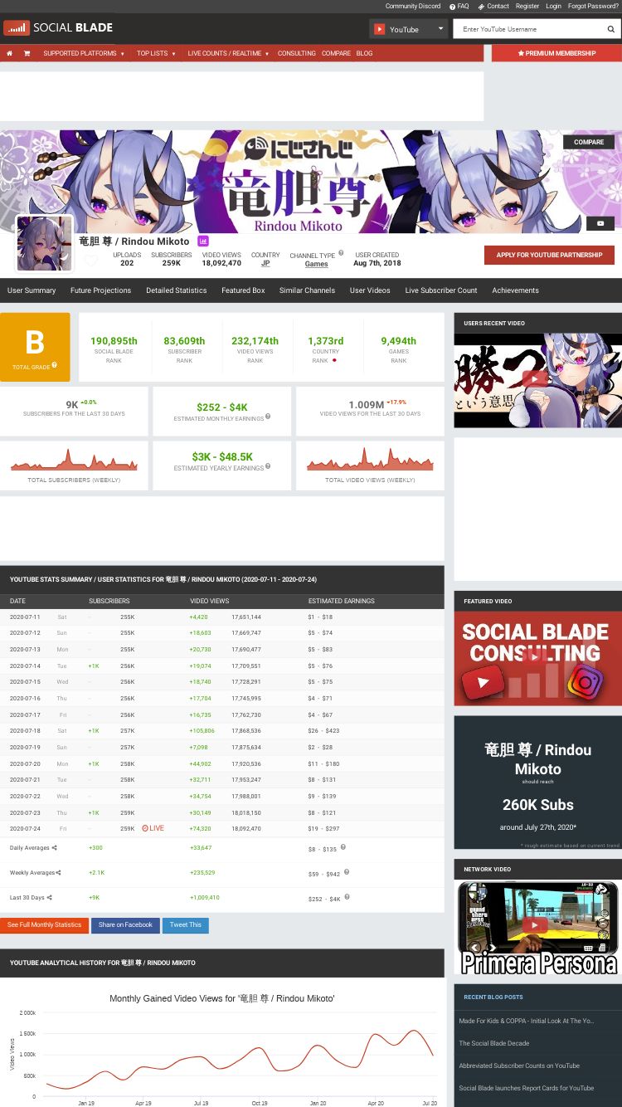The image size is (622, 1107).
Task: Click the JP country link
Action: pyautogui.click(x=265, y=263)
